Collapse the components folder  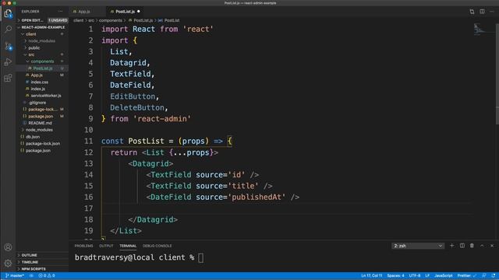(42, 61)
